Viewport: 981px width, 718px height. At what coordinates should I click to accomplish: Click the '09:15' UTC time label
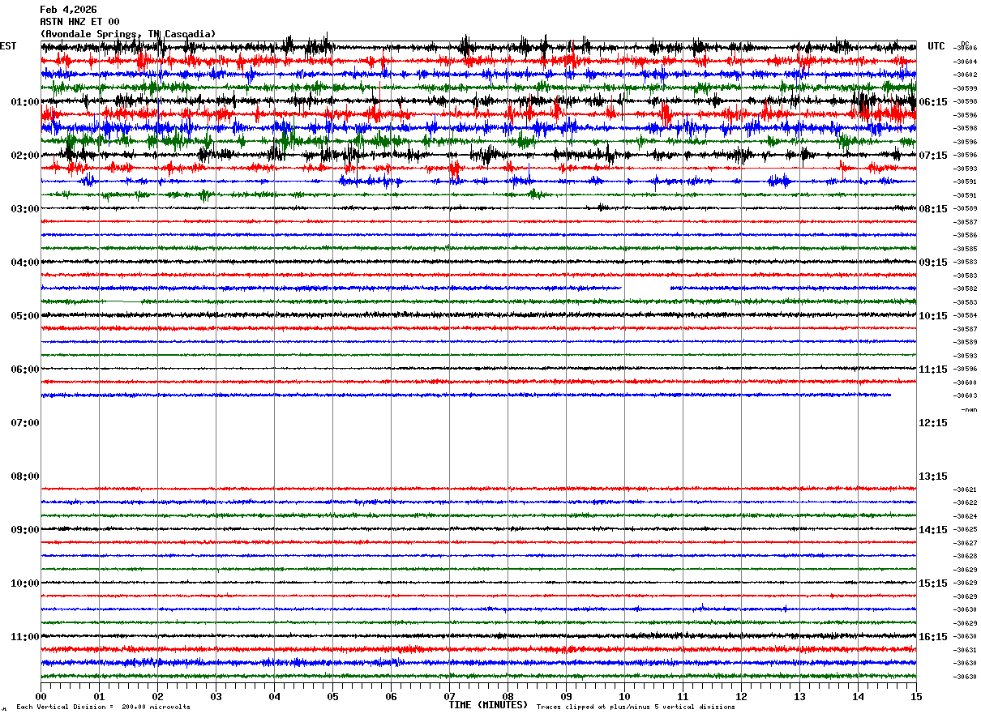[934, 263]
